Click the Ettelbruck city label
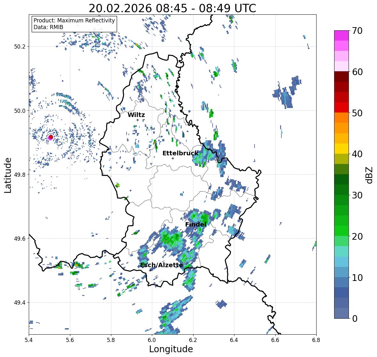377x357 pixels. (x=180, y=153)
